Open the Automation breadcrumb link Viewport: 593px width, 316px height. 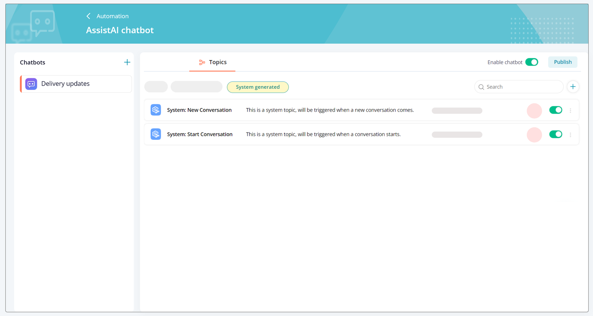point(112,16)
